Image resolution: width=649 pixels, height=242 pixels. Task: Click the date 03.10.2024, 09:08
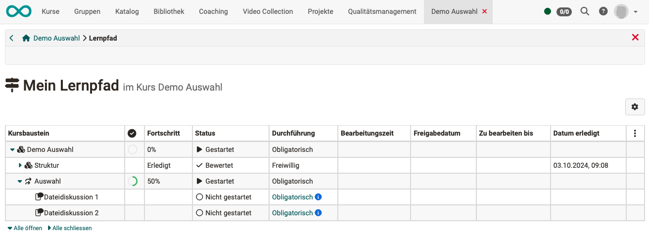pos(581,165)
